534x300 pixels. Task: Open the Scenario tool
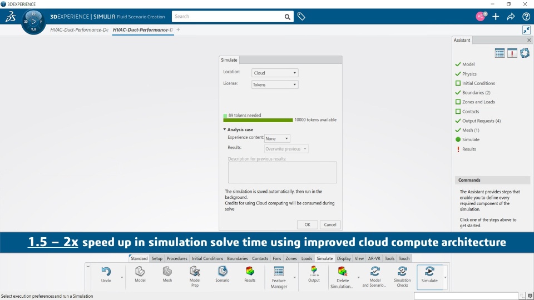coord(222,274)
